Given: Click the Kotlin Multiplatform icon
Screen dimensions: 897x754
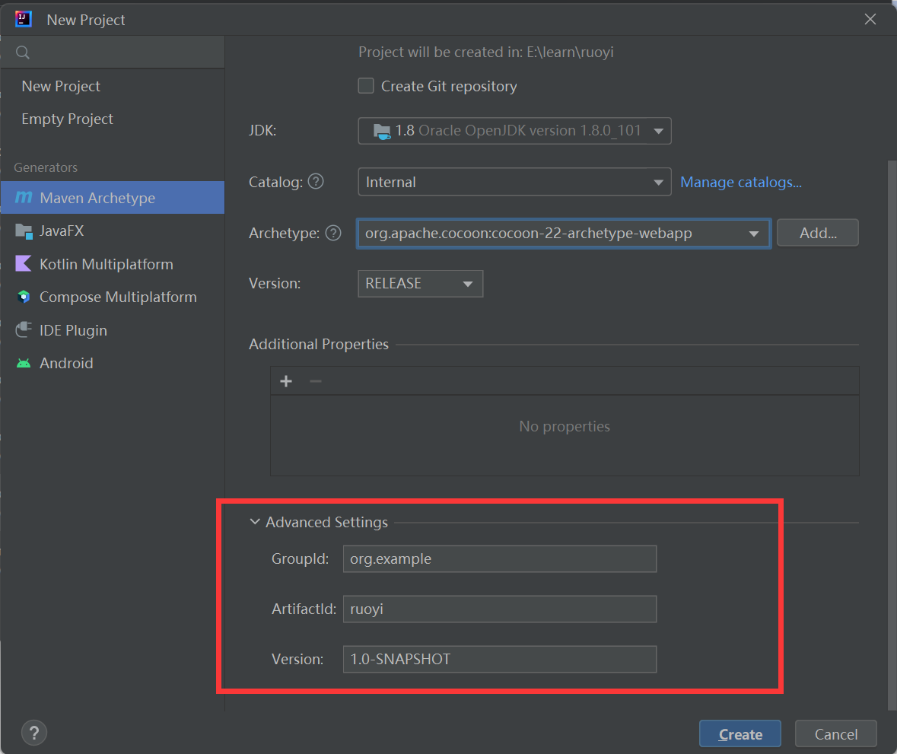Looking at the screenshot, I should point(24,264).
